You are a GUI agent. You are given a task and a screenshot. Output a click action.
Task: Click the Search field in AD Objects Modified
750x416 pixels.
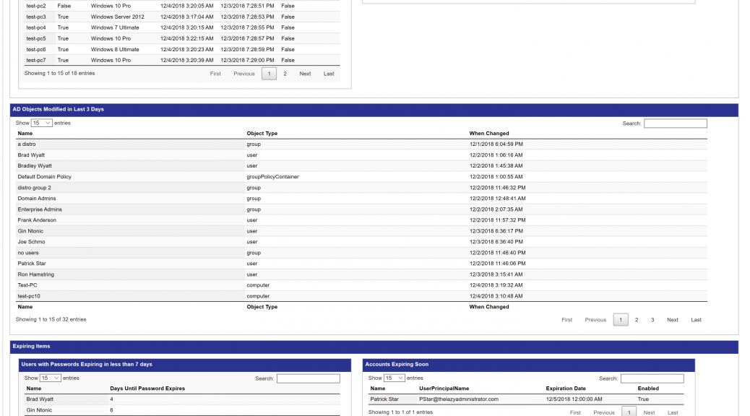coord(676,123)
